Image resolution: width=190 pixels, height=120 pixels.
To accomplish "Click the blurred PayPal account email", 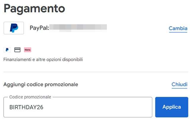I will [78, 28].
